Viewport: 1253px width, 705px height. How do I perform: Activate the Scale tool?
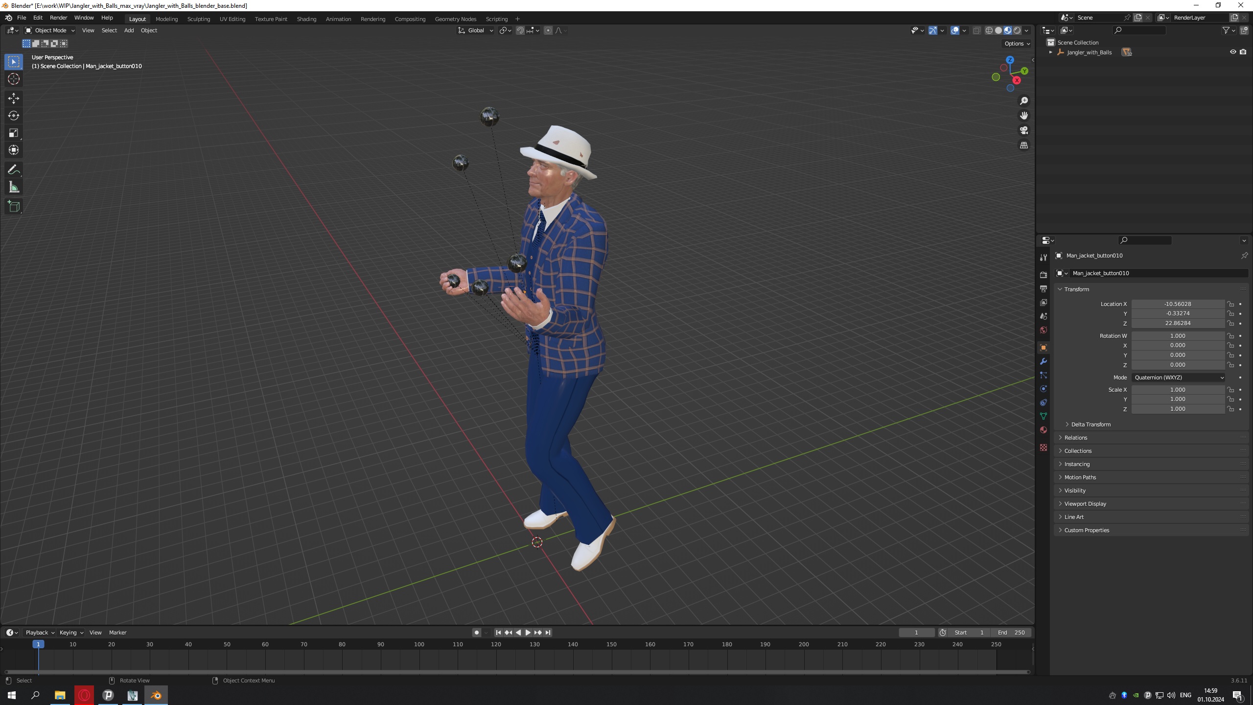coord(14,133)
